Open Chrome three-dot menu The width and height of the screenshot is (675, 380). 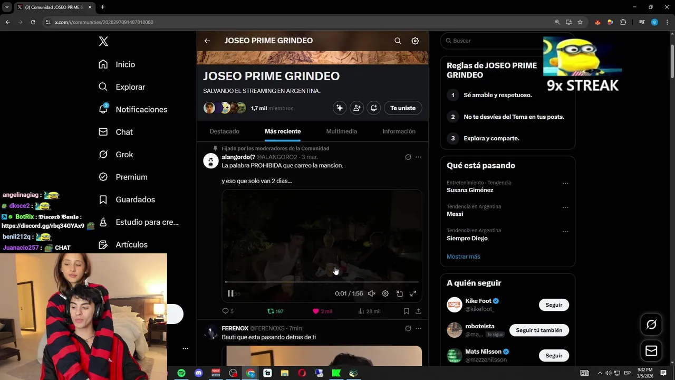tap(667, 22)
